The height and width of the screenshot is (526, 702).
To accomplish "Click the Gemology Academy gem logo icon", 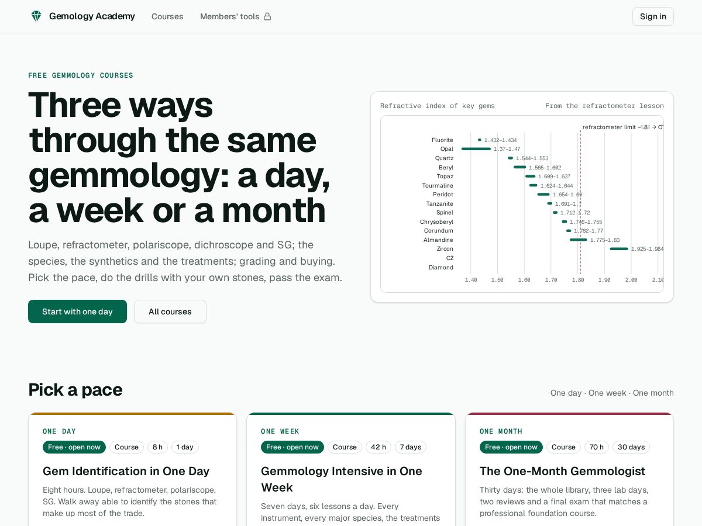I will pos(36,16).
